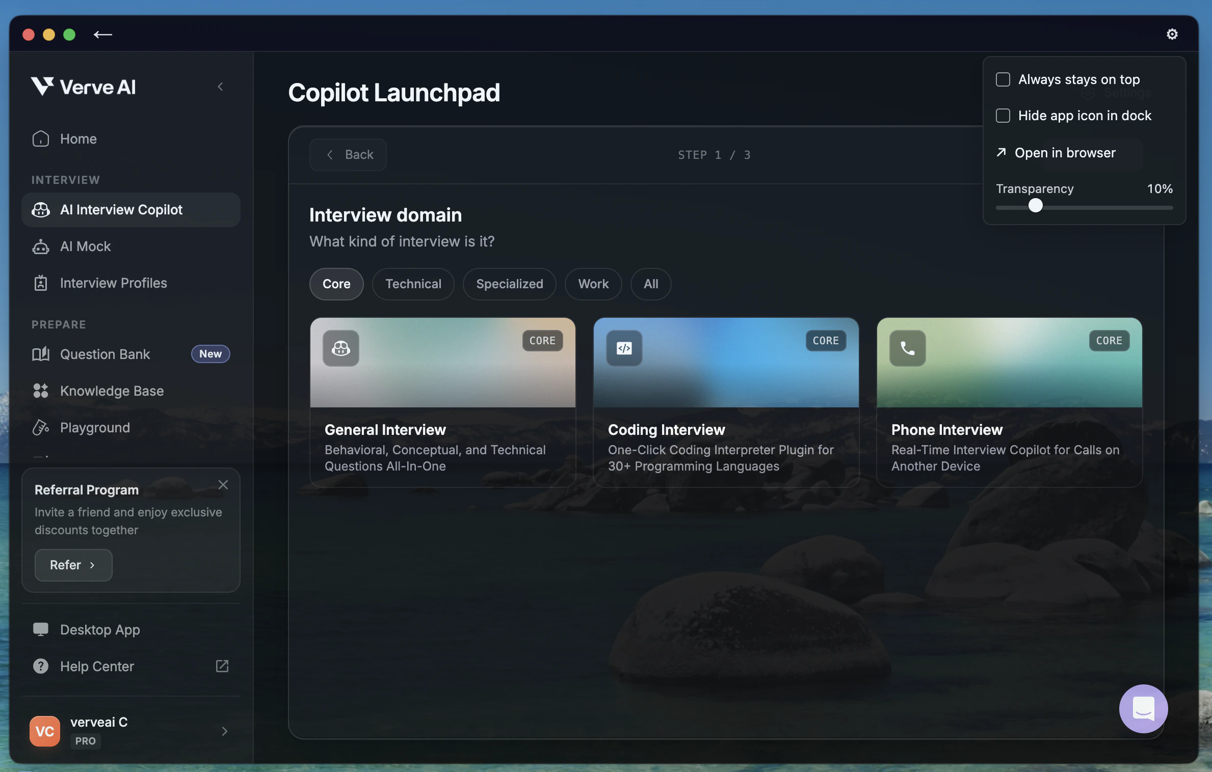Click Open in browser option
This screenshot has height=772, width=1212.
1056,152
